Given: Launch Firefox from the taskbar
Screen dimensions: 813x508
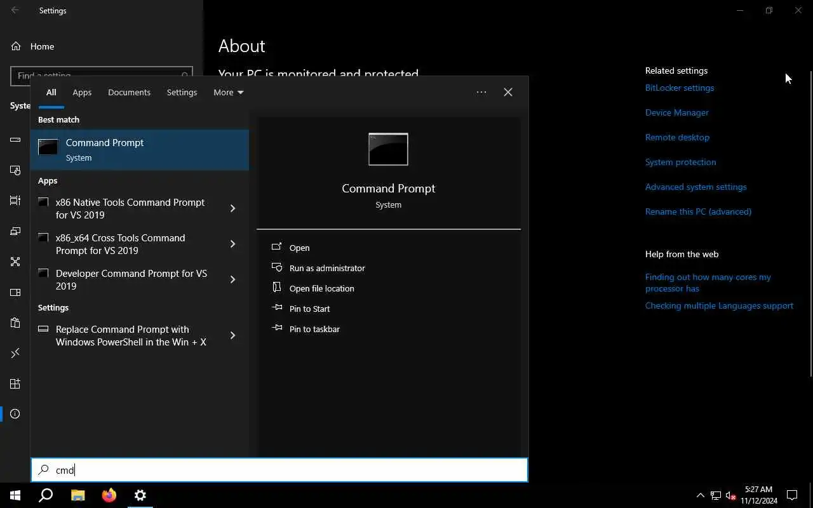Looking at the screenshot, I should (109, 495).
